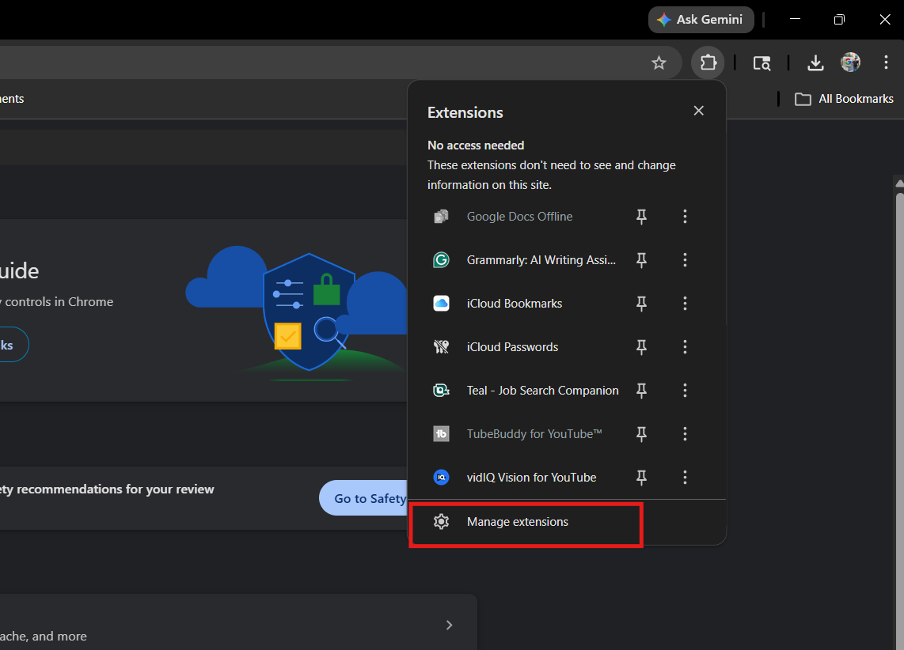Click the vidIQ blue circle icon

(441, 478)
